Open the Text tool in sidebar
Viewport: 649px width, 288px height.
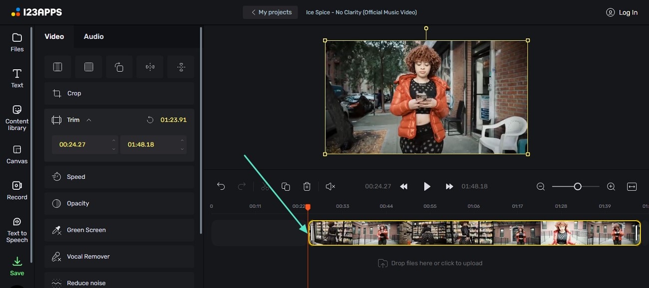pyautogui.click(x=17, y=79)
